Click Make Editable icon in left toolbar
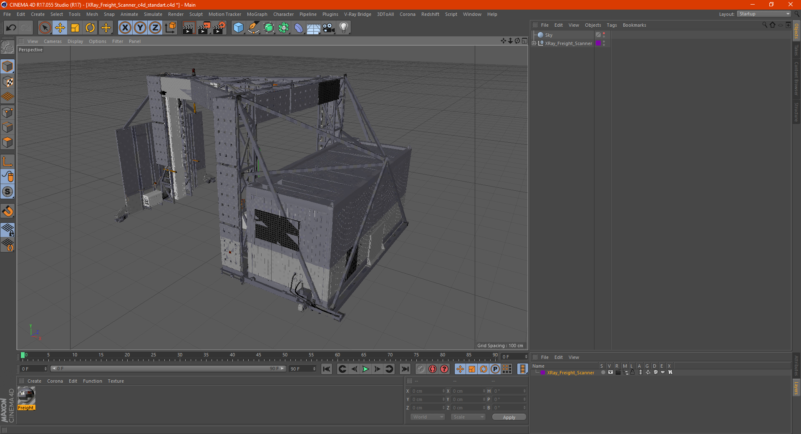 [8, 48]
